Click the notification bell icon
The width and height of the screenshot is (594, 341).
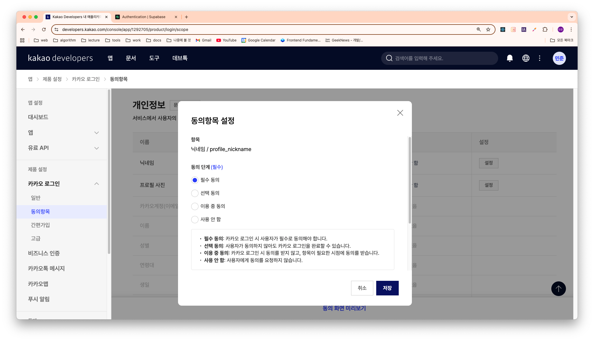(510, 58)
